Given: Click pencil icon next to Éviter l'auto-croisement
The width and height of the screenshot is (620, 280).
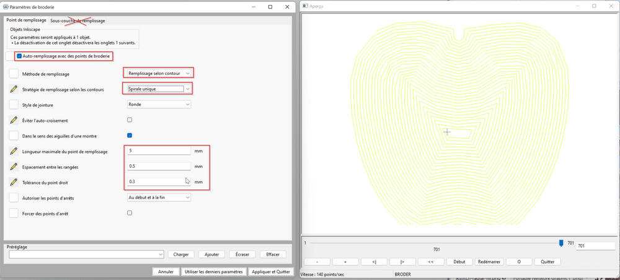Looking at the screenshot, I should pyautogui.click(x=14, y=120).
